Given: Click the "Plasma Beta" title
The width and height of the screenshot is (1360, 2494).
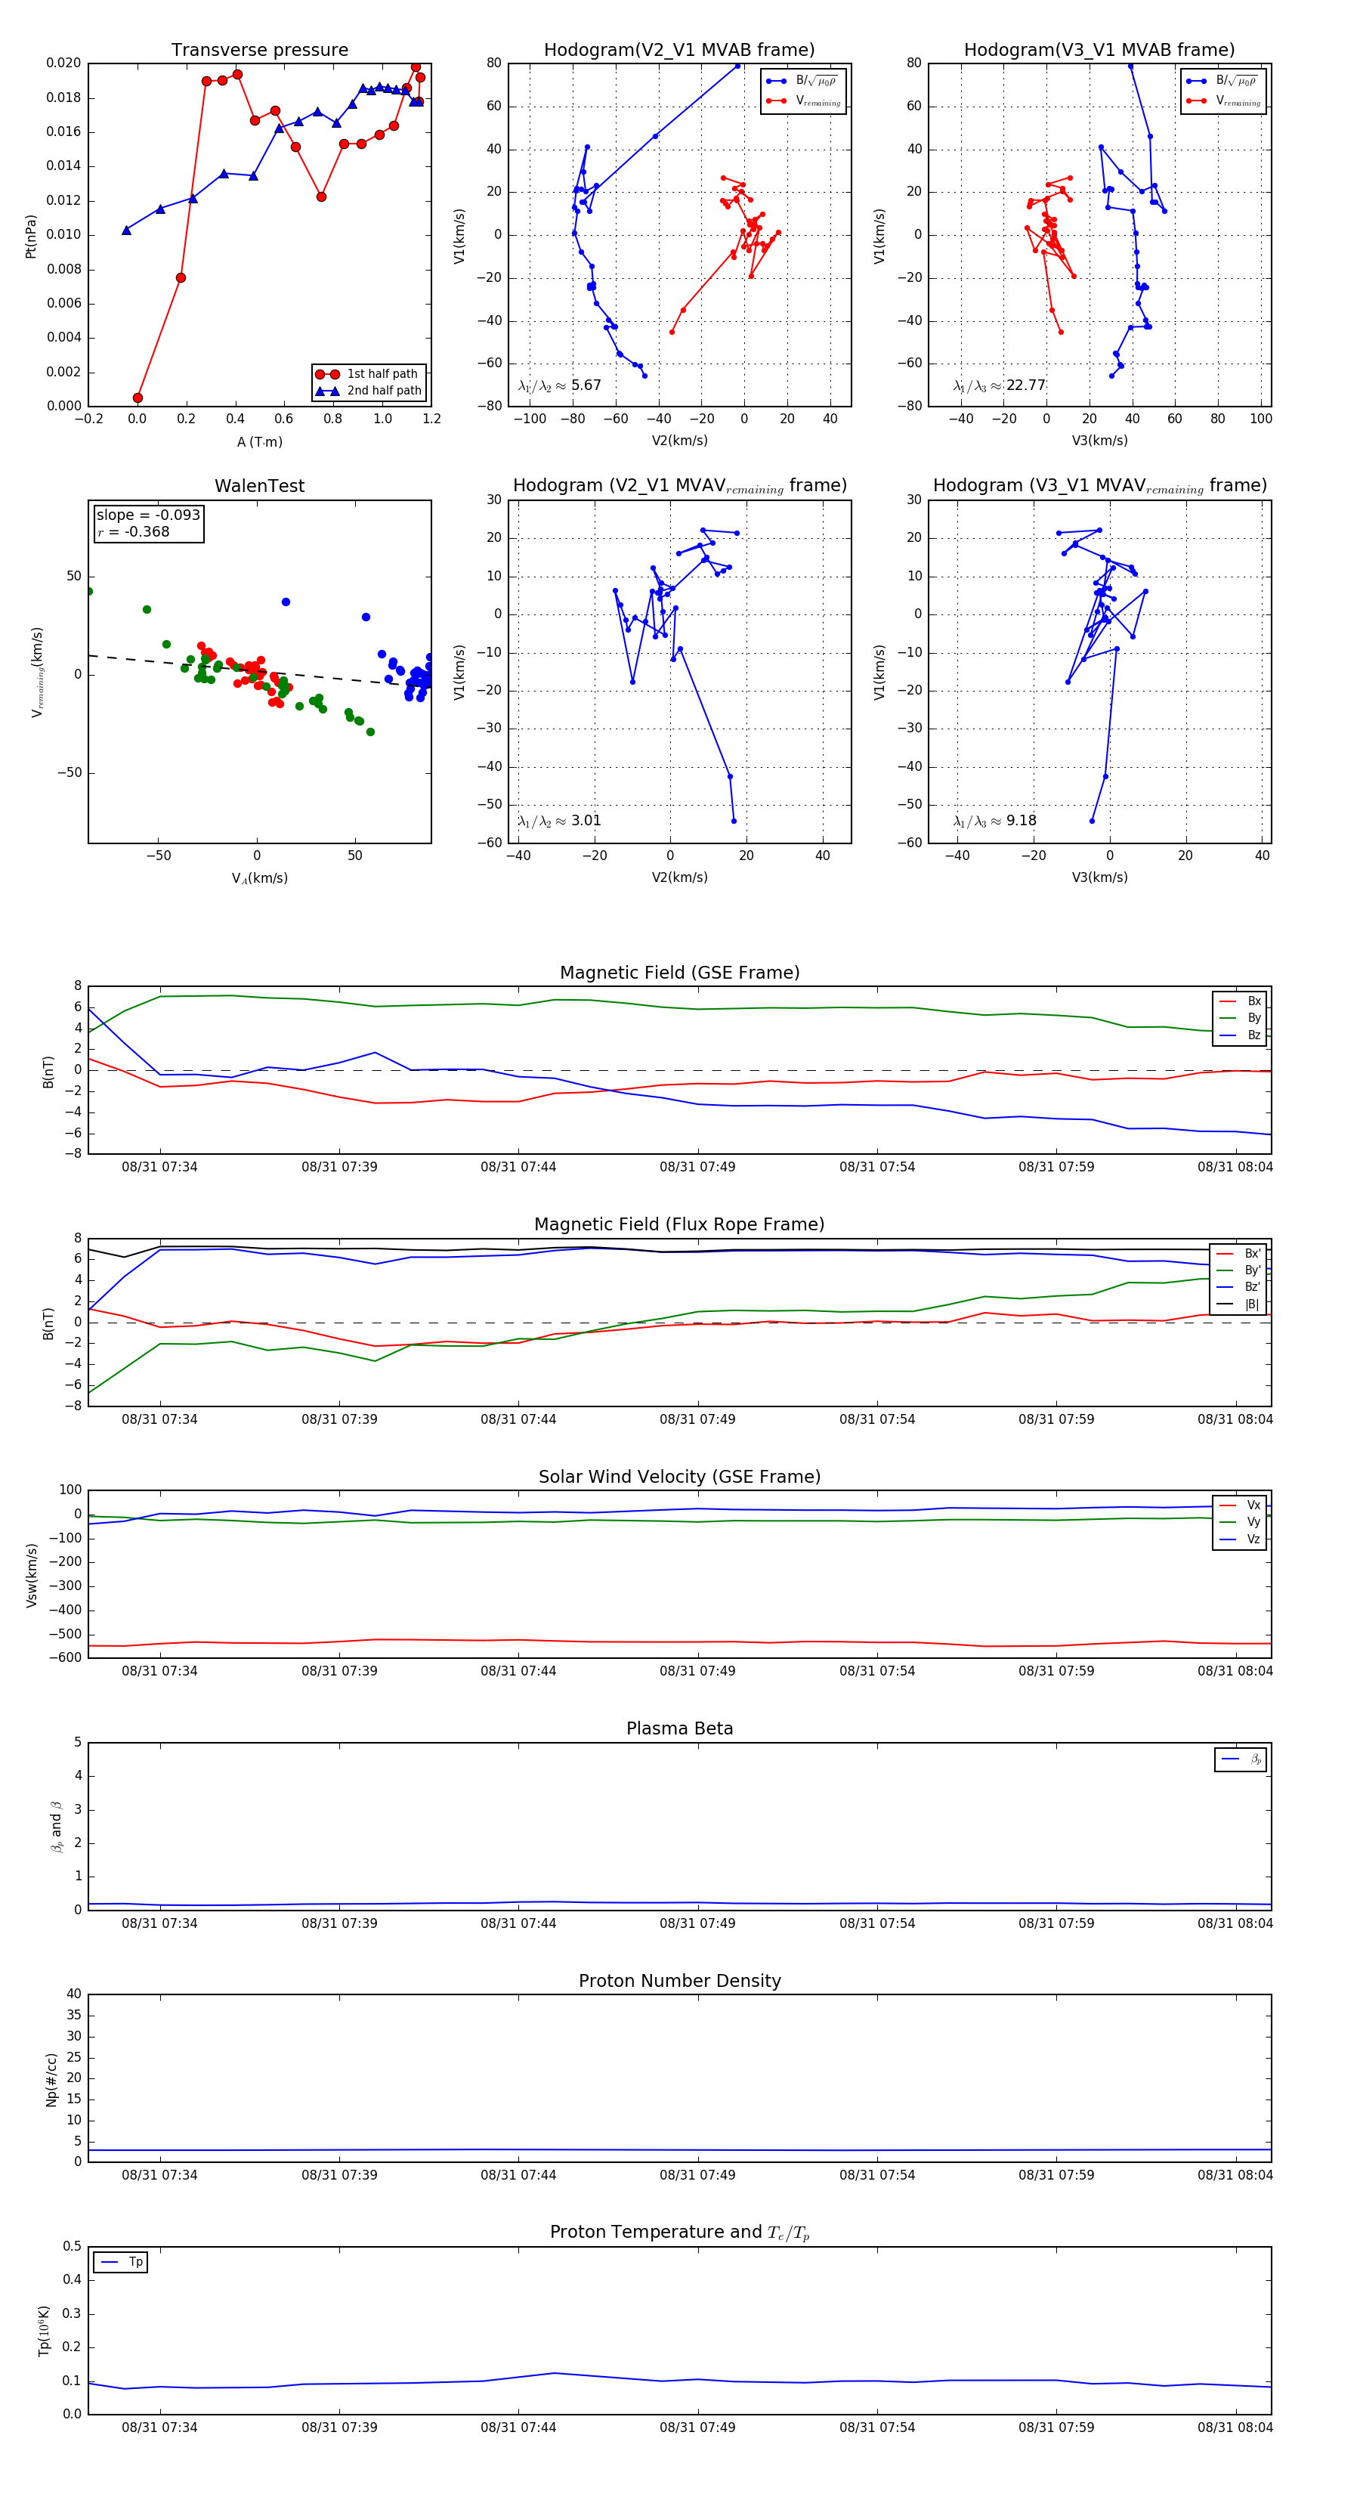Looking at the screenshot, I should click(x=679, y=1728).
